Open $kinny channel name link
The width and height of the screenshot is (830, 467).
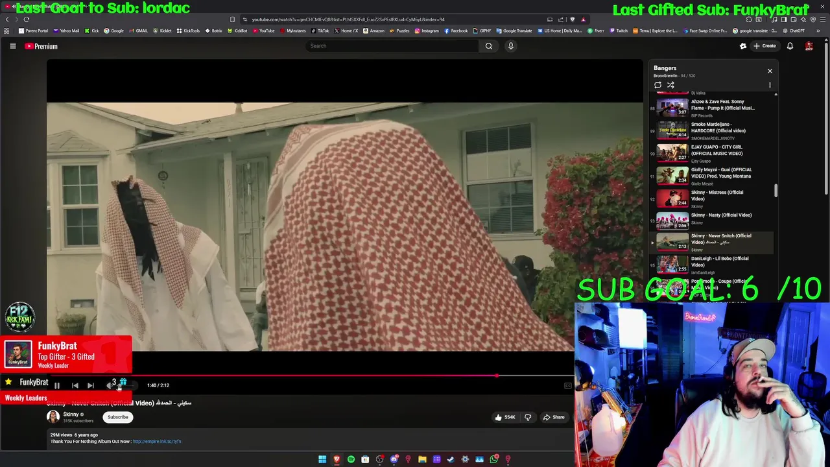coord(71,414)
